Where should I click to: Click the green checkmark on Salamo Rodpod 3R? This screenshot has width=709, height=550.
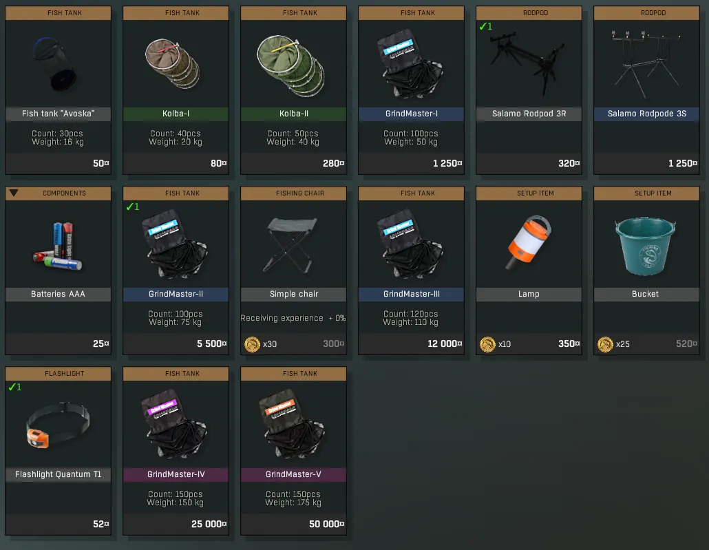pyautogui.click(x=485, y=27)
